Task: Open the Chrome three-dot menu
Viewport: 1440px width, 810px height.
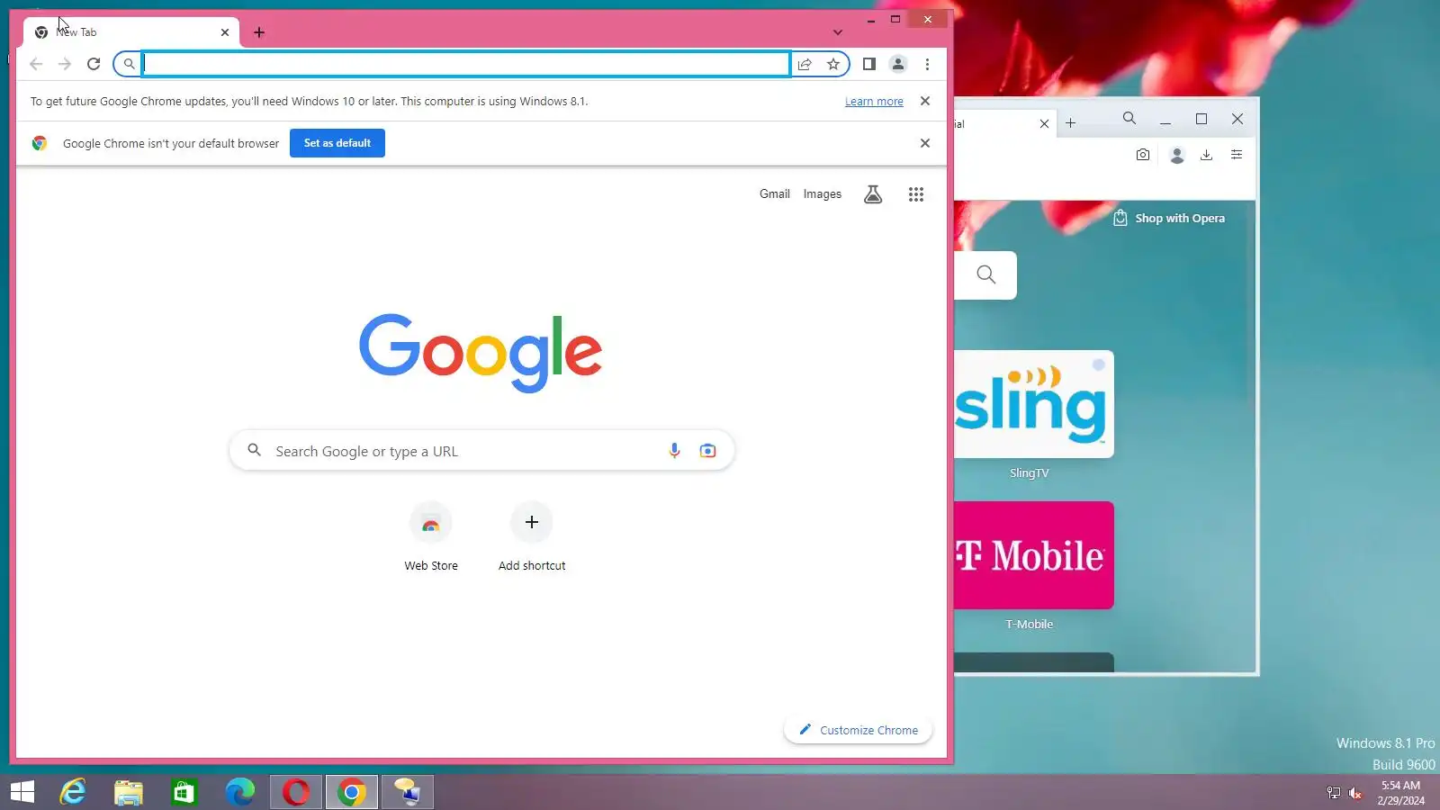Action: [x=927, y=64]
